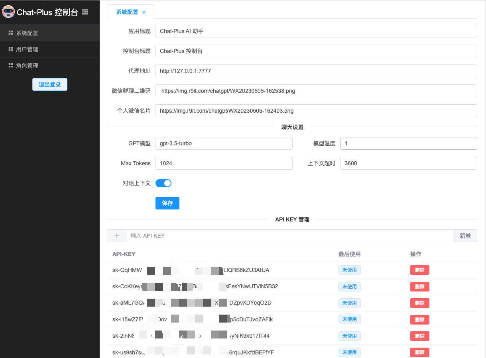486x358 pixels.
Task: Click the 模型温度 input field
Action: (408, 143)
